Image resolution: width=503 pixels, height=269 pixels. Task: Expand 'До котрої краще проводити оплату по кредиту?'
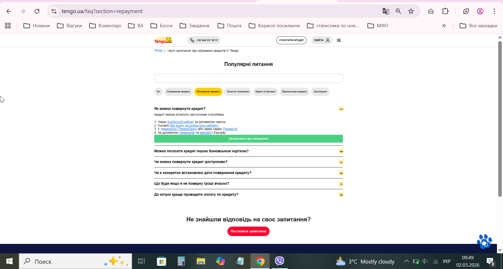341,195
